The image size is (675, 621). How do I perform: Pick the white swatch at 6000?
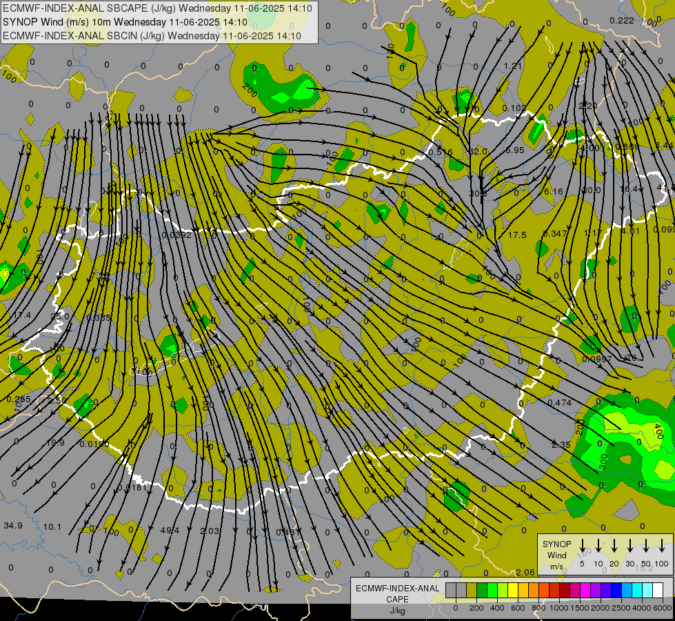657,591
